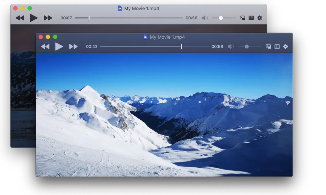The image size is (326, 195).
Task: Mute the speaker icon in the back window
Action: [205, 18]
